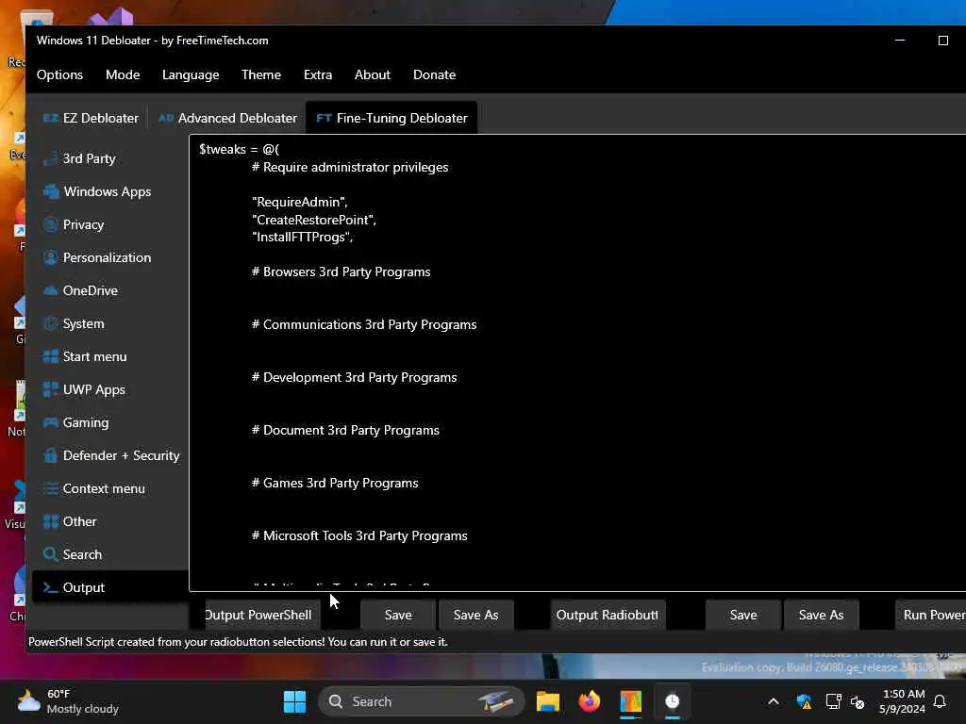Open the weather widget showing 60°F
This screenshot has height=724, width=966.
(69, 701)
